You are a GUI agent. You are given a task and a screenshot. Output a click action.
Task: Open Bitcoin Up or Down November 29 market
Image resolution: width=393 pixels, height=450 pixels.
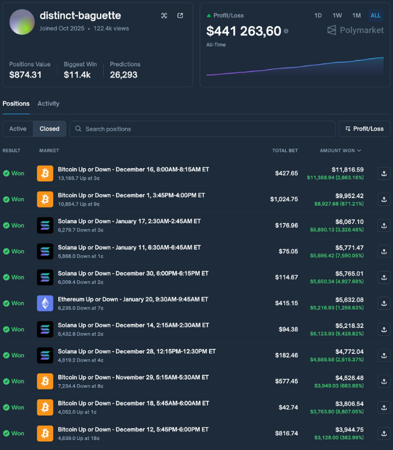click(x=132, y=377)
